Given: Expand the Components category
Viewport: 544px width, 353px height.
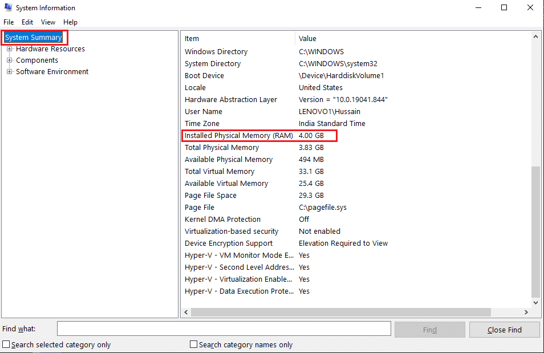Looking at the screenshot, I should point(9,60).
